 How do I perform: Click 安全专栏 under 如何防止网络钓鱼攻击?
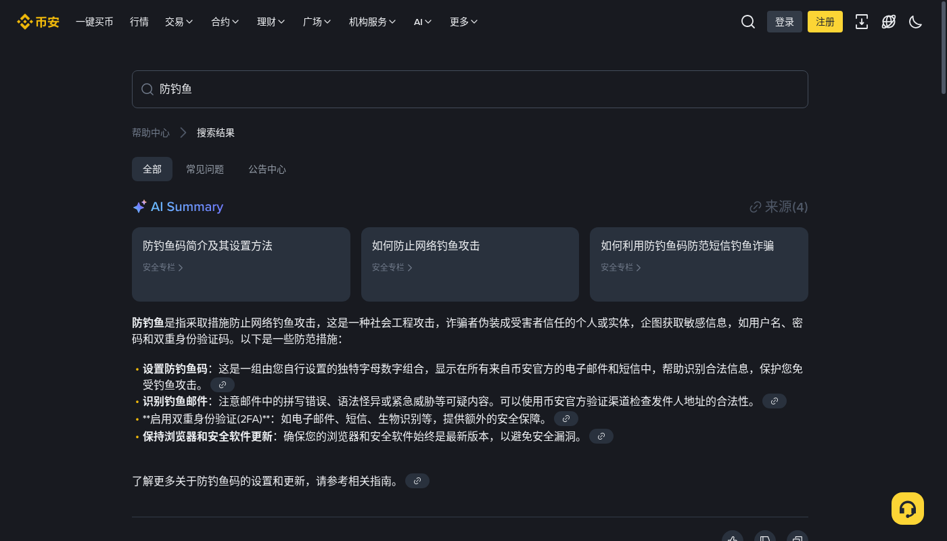click(x=392, y=267)
